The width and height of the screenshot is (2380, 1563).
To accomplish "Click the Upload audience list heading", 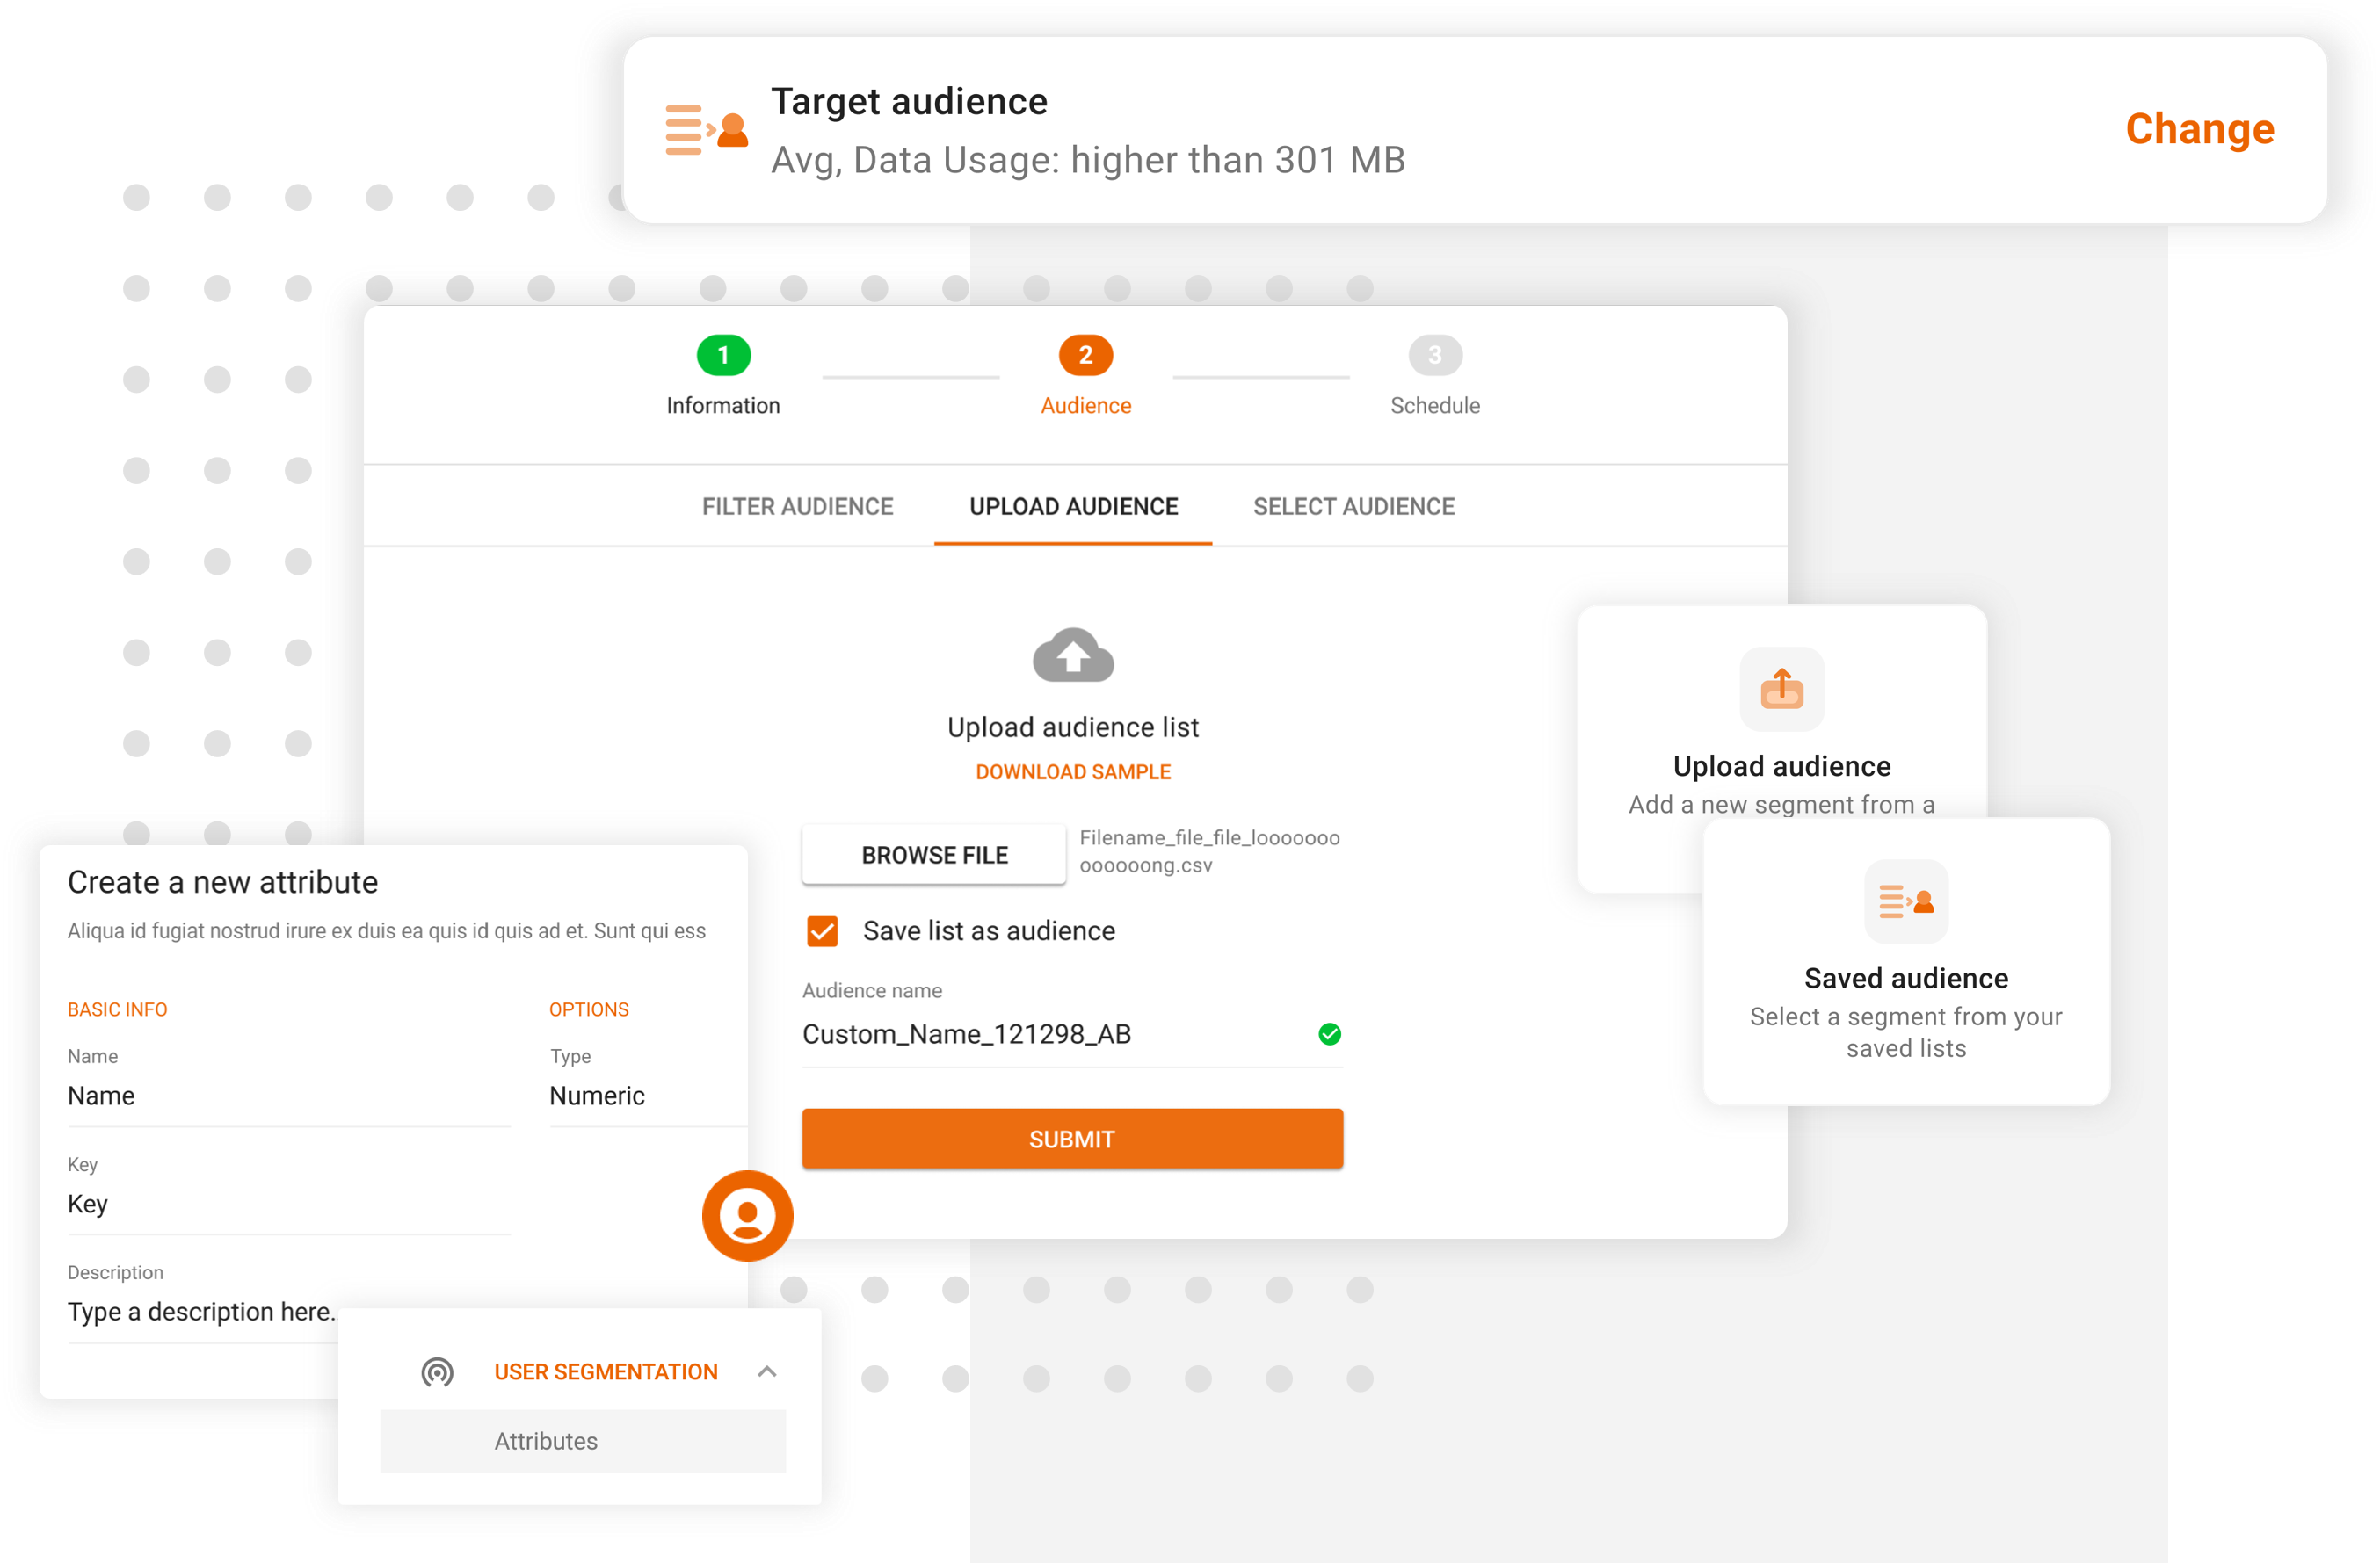I will point(1072,727).
